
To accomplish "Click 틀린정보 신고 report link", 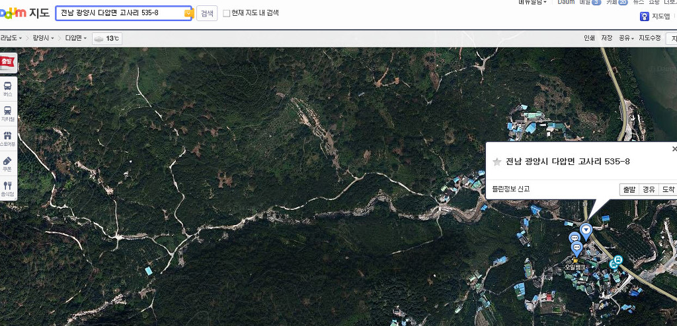I will [x=511, y=189].
